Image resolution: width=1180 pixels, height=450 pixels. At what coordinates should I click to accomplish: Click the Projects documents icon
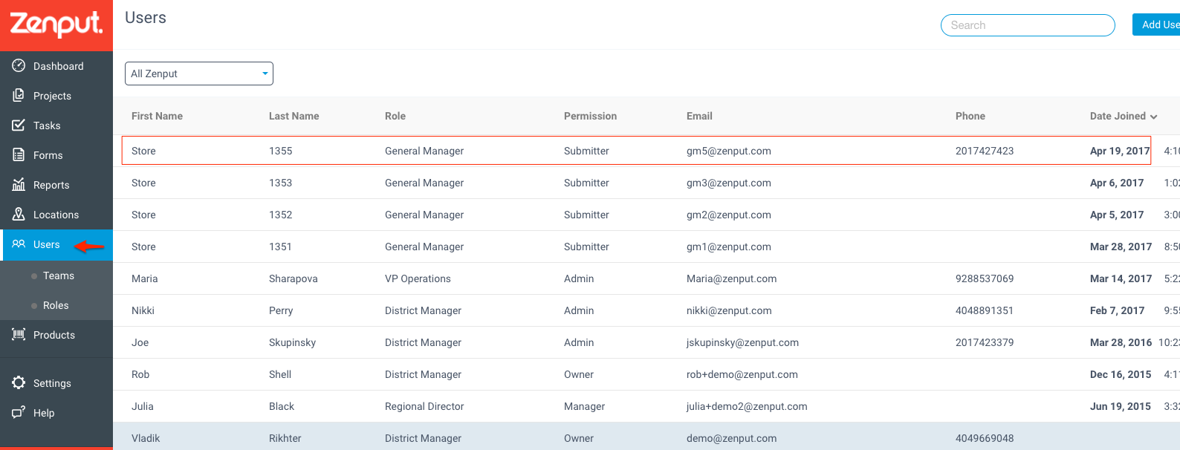[19, 95]
